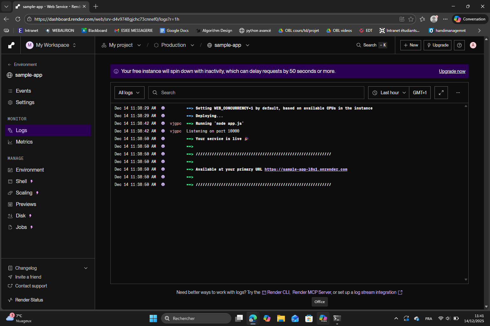
Task: Click info icon on 'Deploying...' log line
Action: point(163,116)
